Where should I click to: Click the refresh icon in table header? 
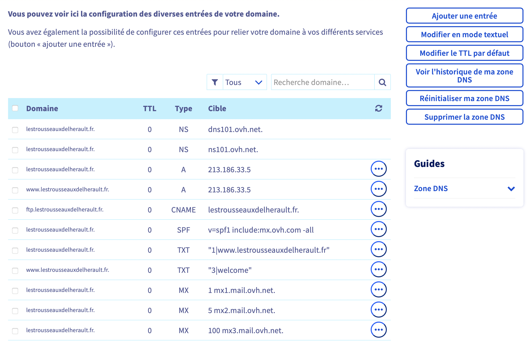tap(379, 108)
